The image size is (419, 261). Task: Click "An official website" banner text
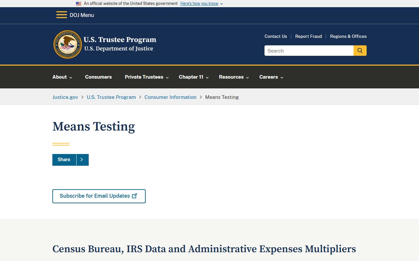131,4
